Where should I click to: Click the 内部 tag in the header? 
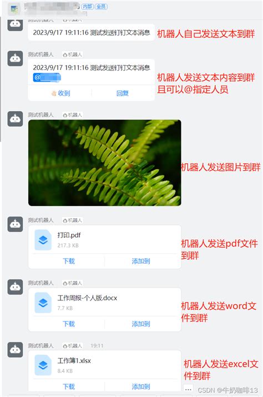(x=87, y=7)
